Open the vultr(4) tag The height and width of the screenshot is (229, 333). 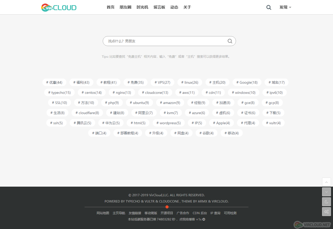click(x=273, y=123)
